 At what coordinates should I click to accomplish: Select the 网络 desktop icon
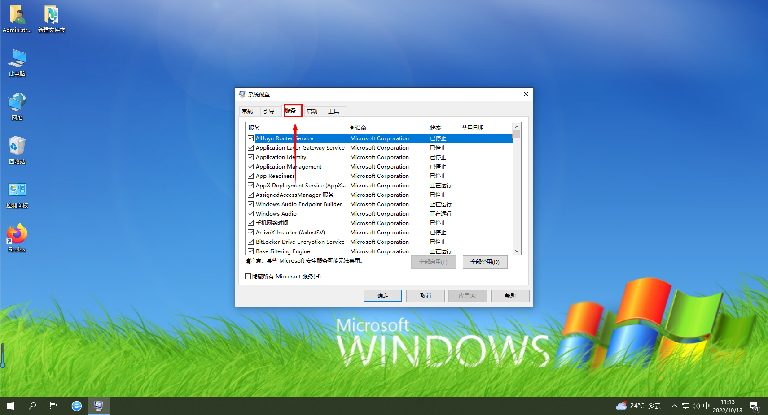[x=17, y=107]
